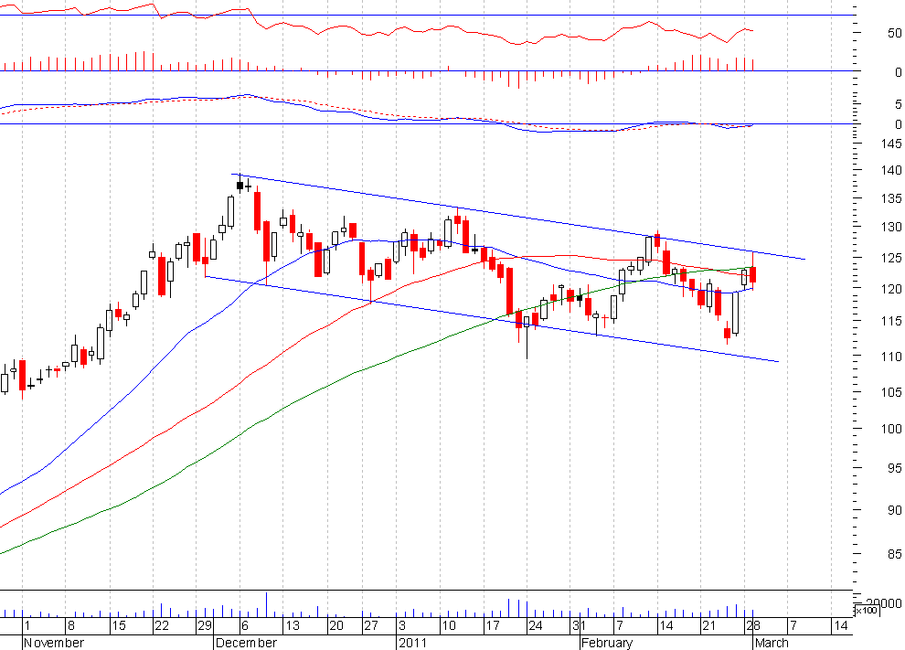Select the March month label
905x650 pixels.
pos(772,643)
